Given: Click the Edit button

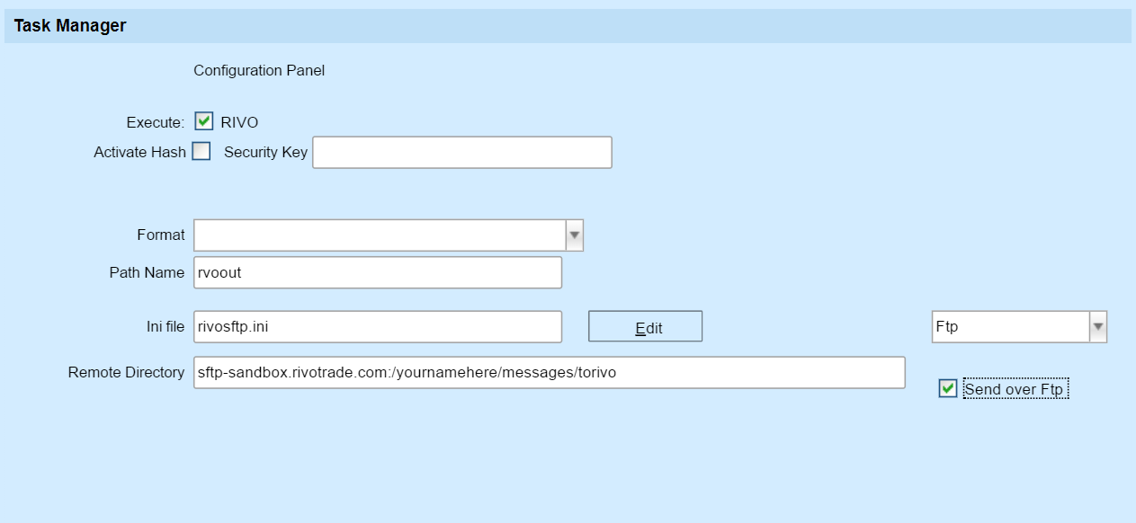Looking at the screenshot, I should point(645,326).
